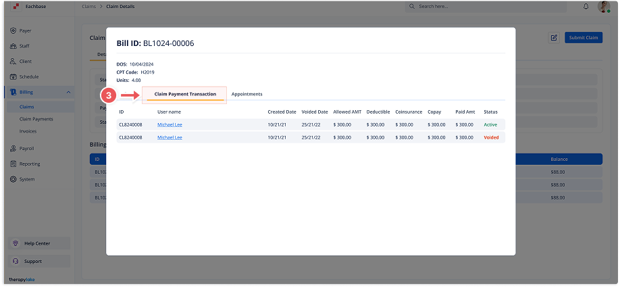Open the Client person icon
Viewport: 620px width, 288px height.
coord(13,62)
